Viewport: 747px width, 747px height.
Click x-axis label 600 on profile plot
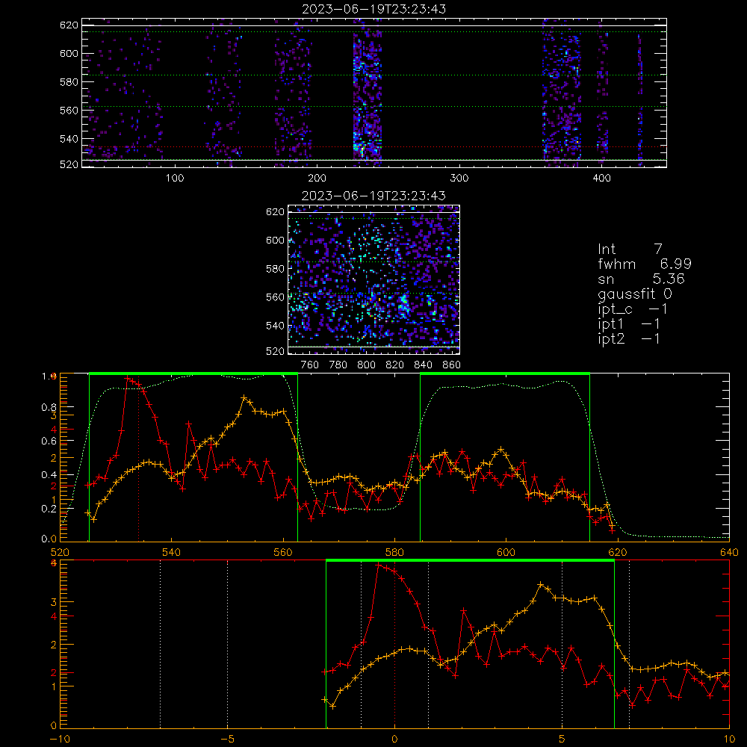[x=506, y=552]
